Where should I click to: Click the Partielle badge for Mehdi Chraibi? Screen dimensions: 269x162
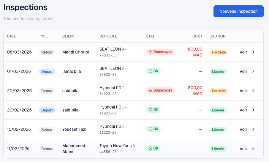219,52
